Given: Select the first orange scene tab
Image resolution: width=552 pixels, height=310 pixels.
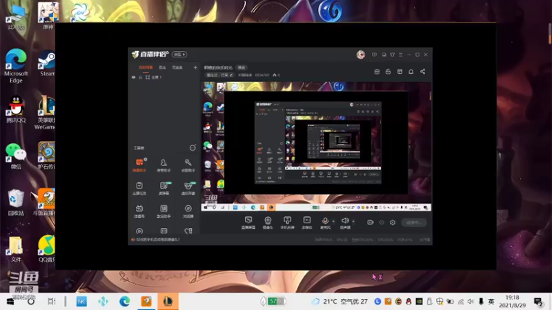Looking at the screenshot, I should point(146,68).
